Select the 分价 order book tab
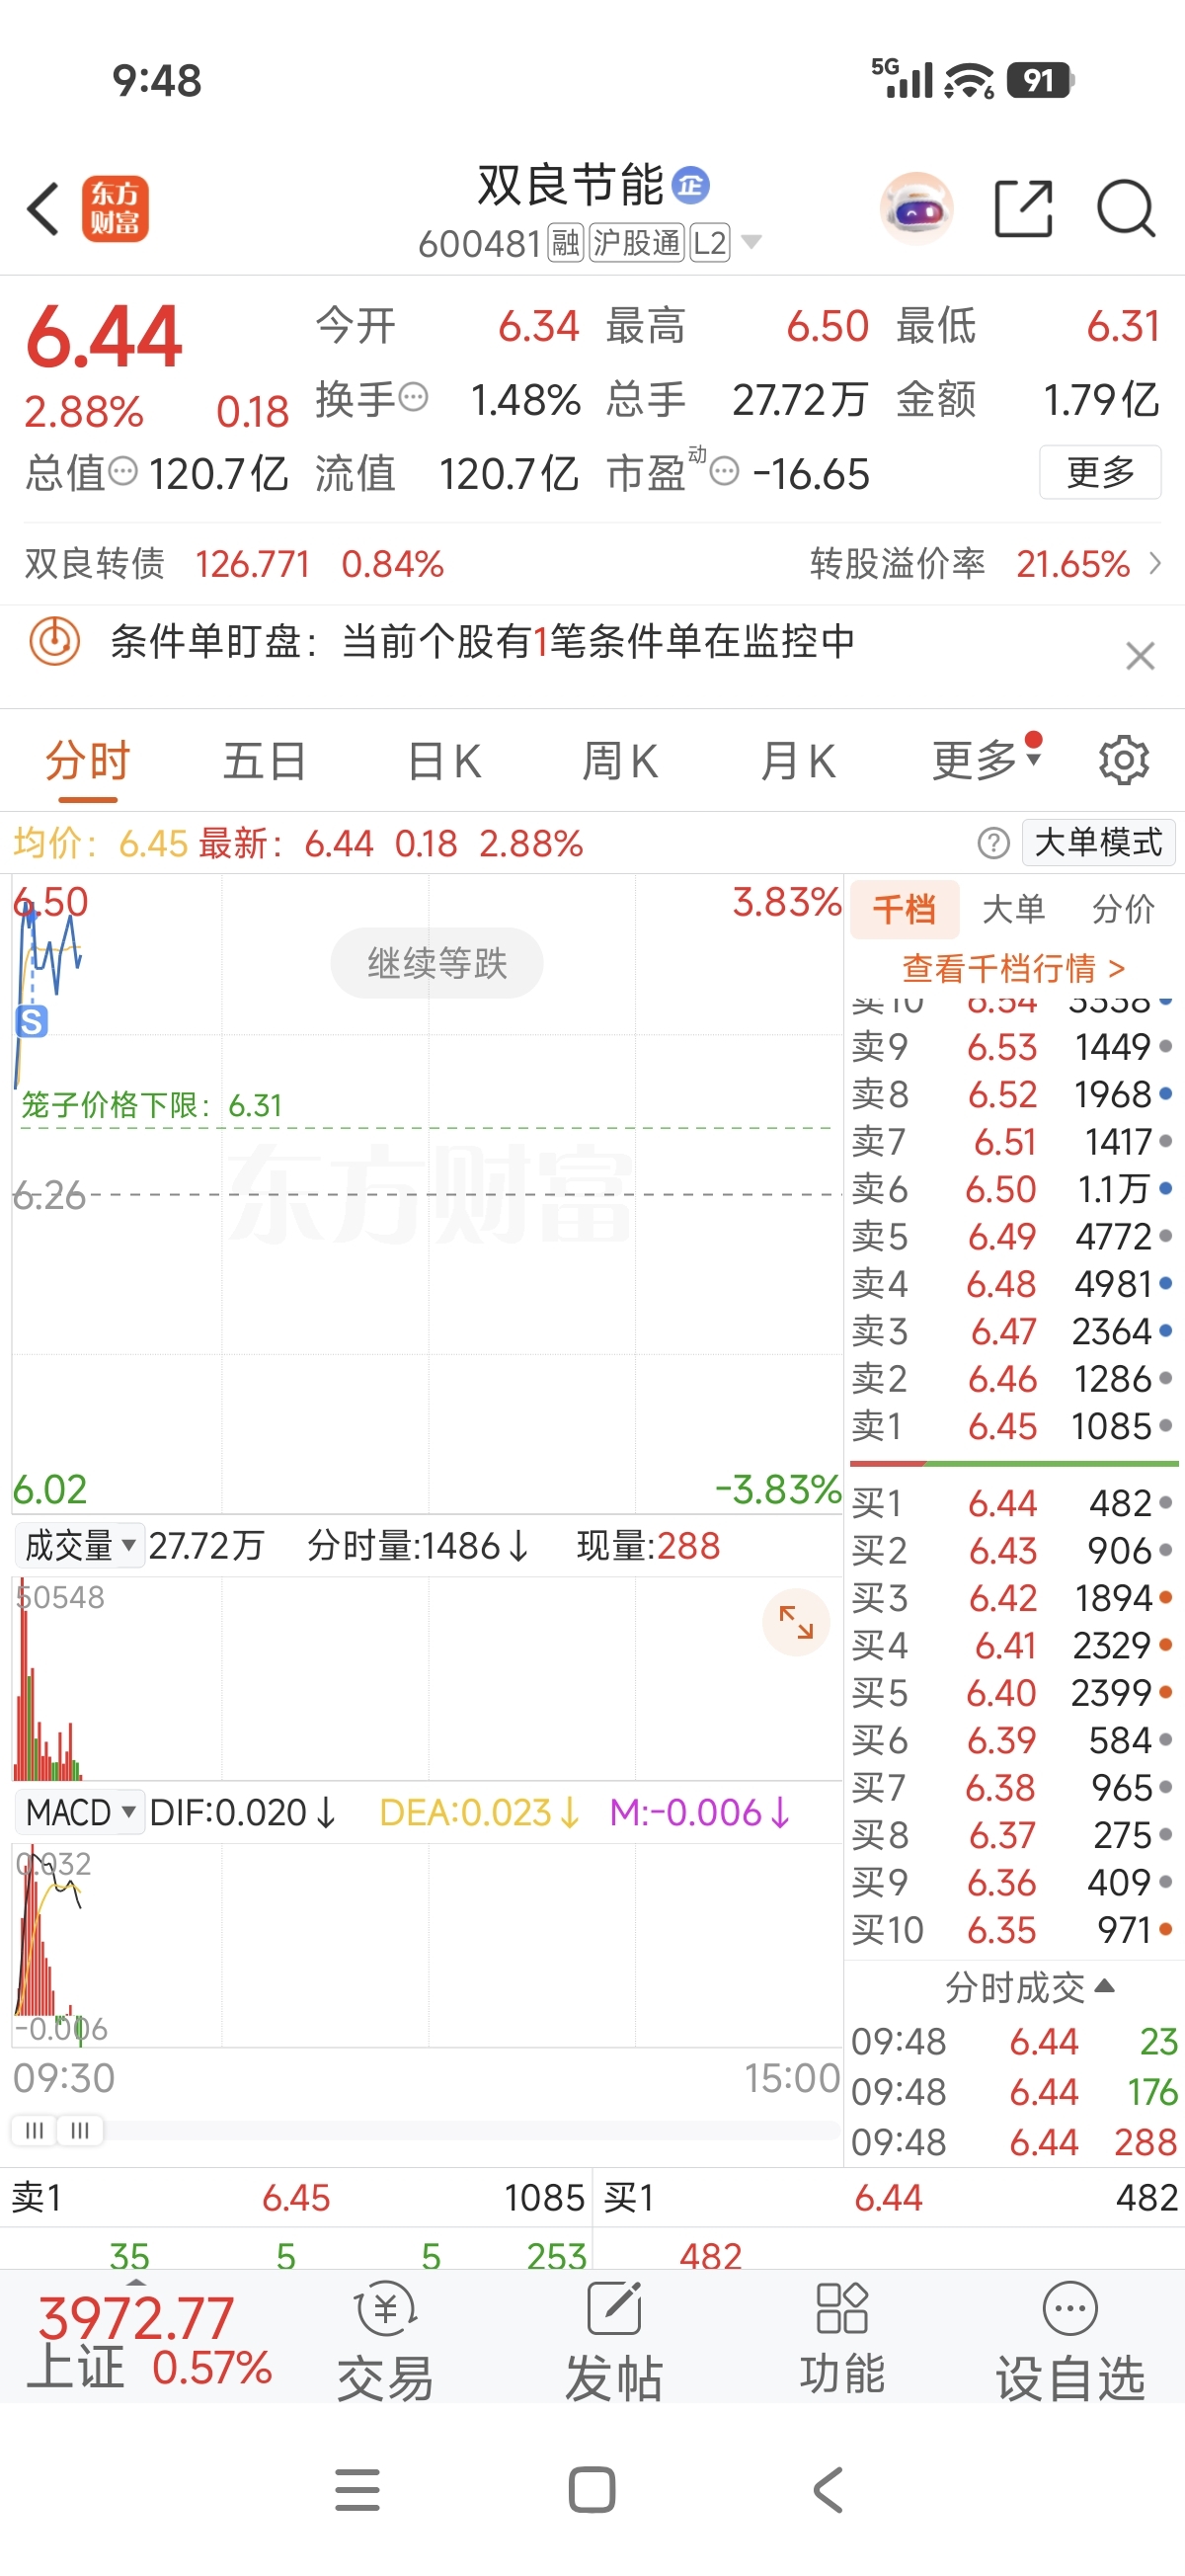The image size is (1185, 2576). pyautogui.click(x=1123, y=909)
